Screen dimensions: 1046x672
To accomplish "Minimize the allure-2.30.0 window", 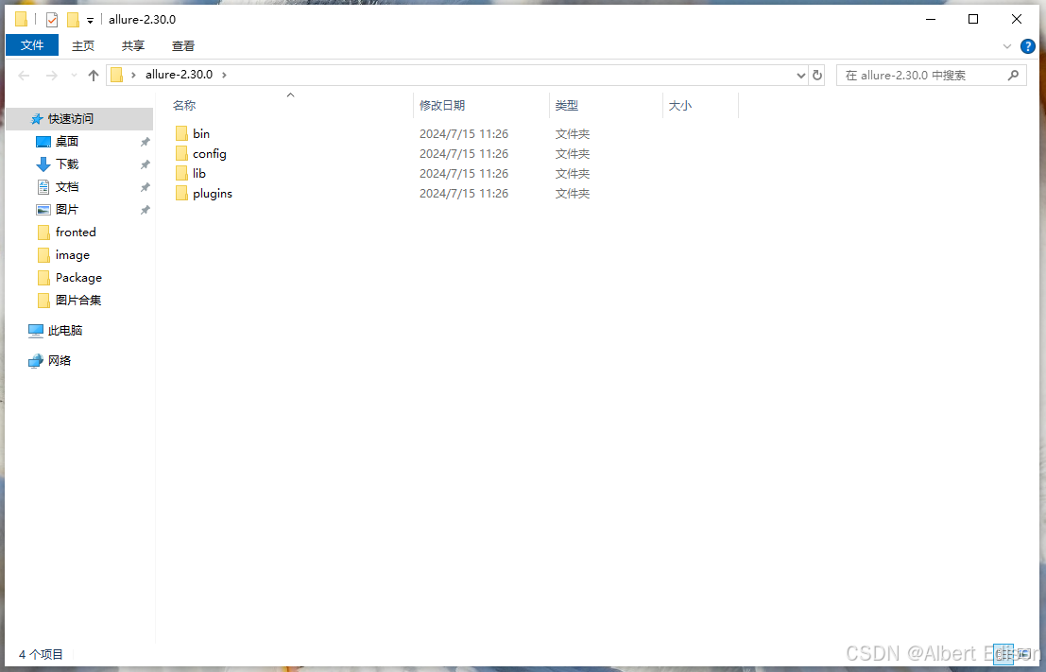I will [931, 19].
